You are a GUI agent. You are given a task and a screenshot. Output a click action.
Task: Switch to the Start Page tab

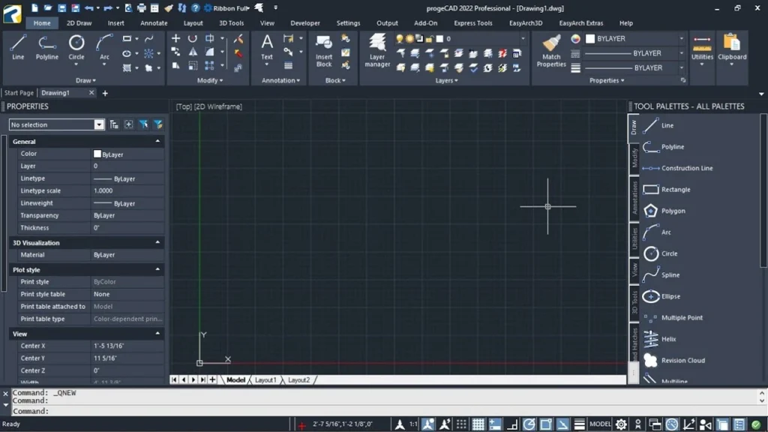click(x=19, y=92)
